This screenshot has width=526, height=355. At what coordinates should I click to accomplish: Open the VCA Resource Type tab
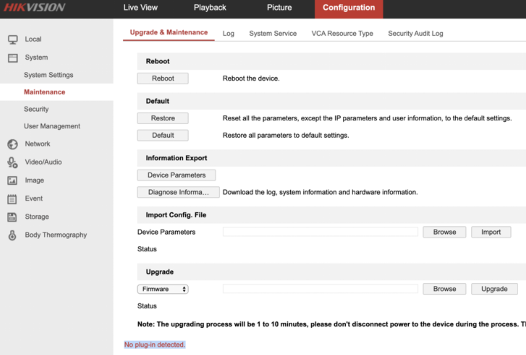pyautogui.click(x=342, y=34)
